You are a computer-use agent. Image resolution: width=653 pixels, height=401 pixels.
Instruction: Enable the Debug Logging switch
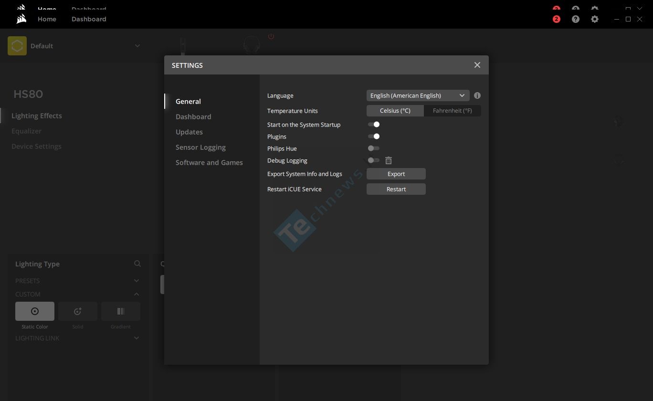[374, 160]
